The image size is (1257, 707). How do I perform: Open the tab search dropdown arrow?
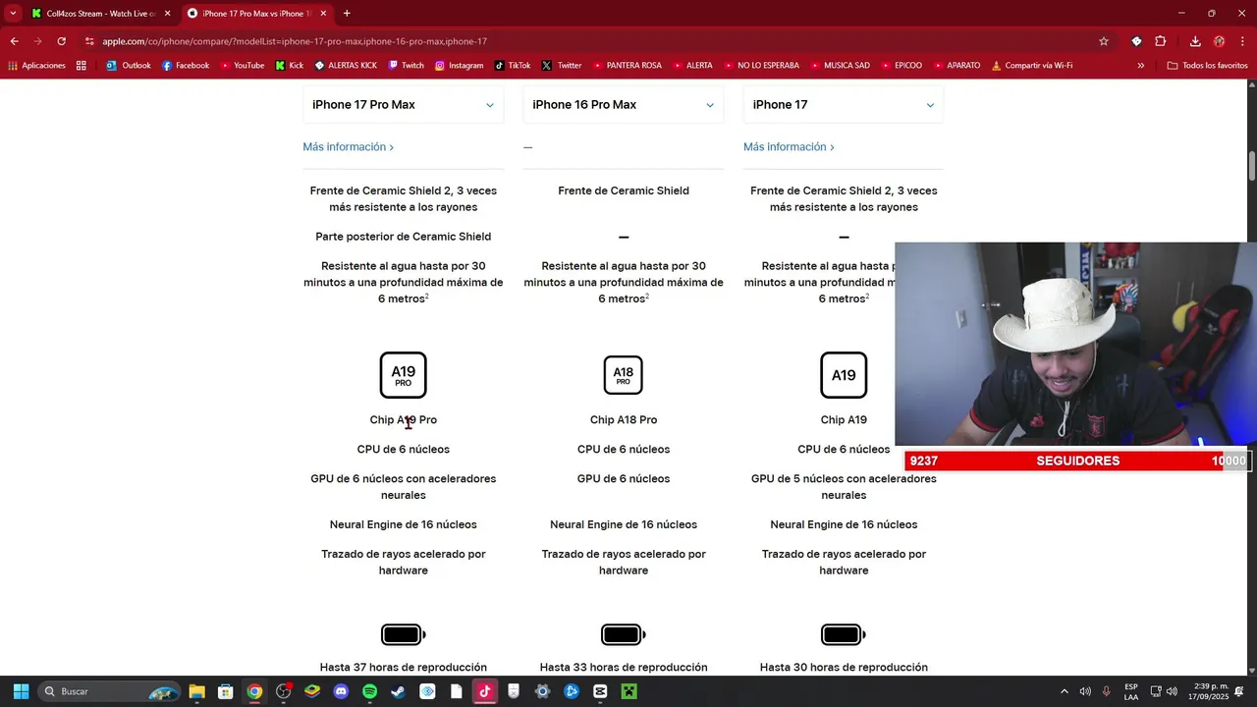coord(12,13)
